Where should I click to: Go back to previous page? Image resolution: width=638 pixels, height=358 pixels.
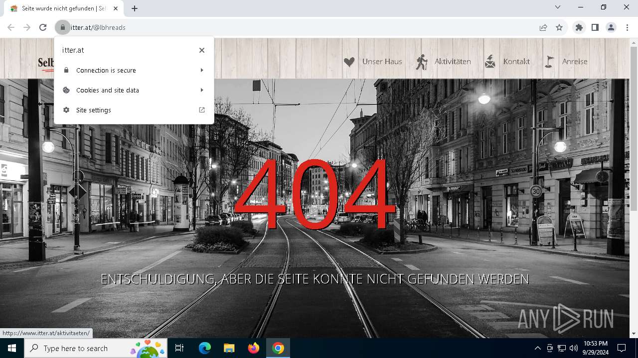[x=11, y=27]
